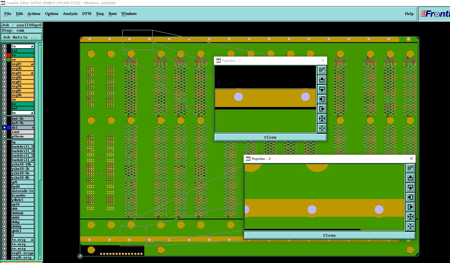Viewport: 450px width, 263px height.
Task: Click the inward-arrows zoom icon in Popview 2
Action: (410, 217)
